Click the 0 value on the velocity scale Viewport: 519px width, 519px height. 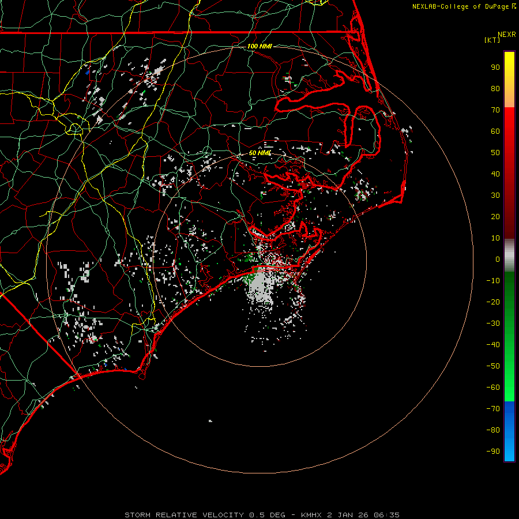498,259
